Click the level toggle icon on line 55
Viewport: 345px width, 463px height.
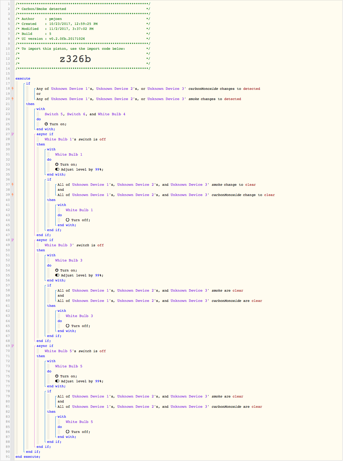[57, 275]
